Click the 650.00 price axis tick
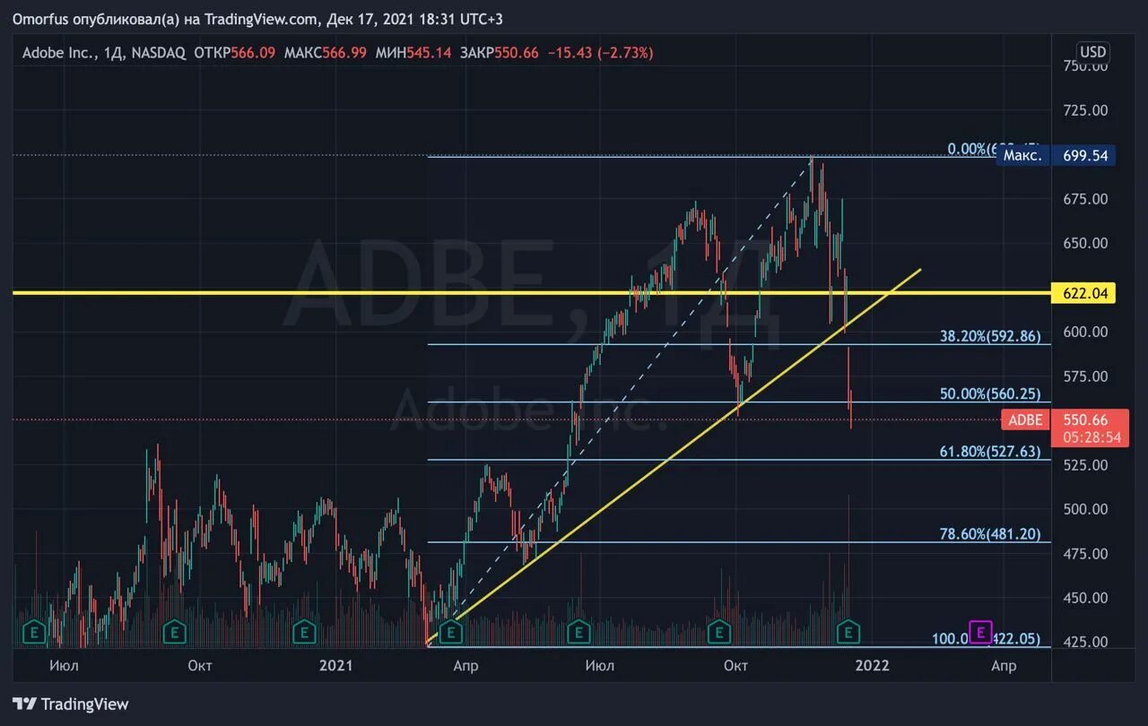This screenshot has width=1148, height=726. click(x=1085, y=243)
